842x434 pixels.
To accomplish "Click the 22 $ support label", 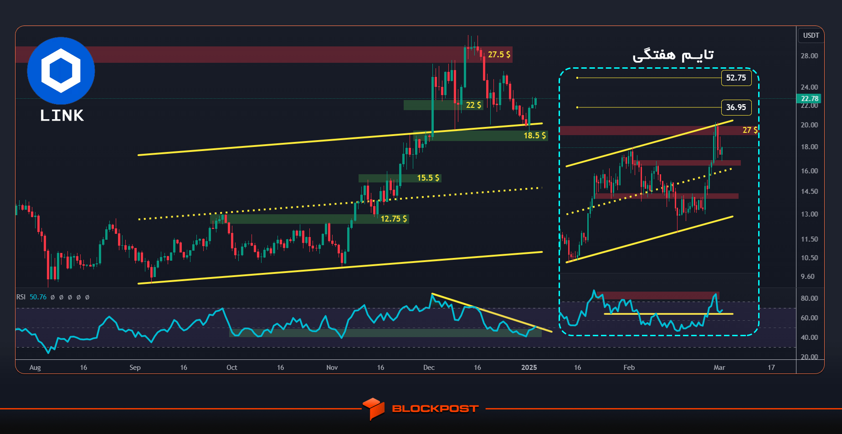I will pos(473,105).
